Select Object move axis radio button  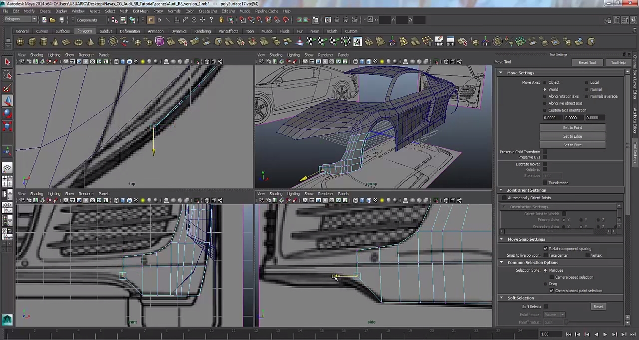click(x=545, y=82)
